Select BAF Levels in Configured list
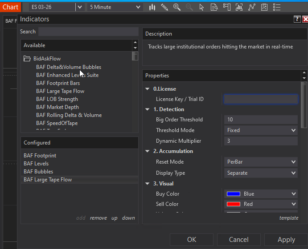 click(x=36, y=164)
